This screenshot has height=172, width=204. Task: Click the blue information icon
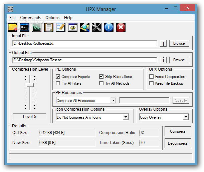coord(109,27)
